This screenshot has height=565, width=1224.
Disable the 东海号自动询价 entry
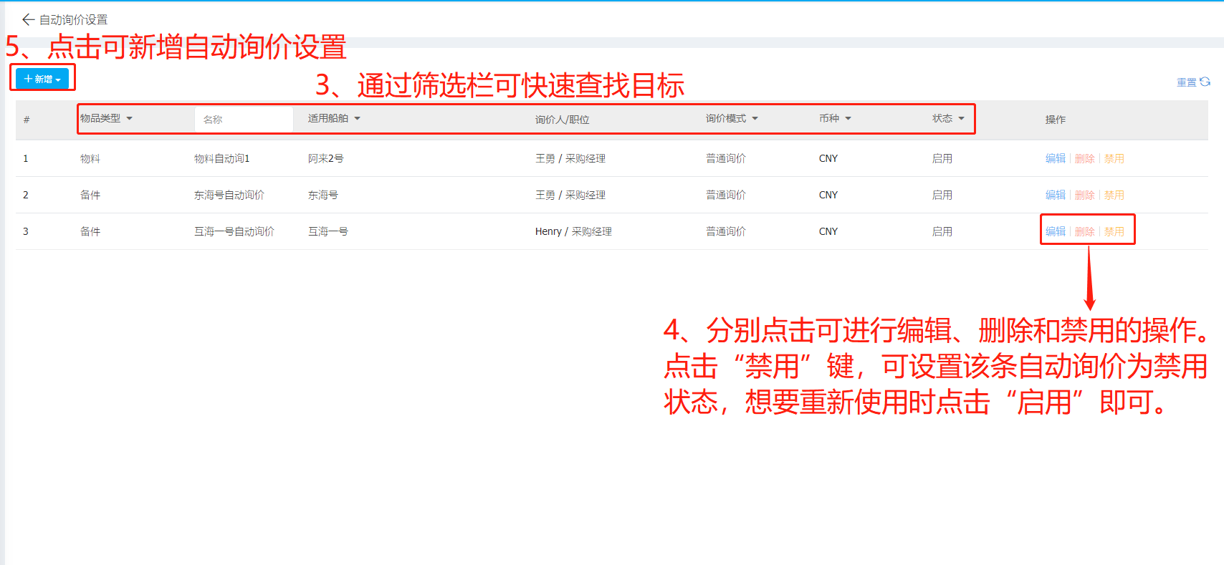coord(1114,195)
